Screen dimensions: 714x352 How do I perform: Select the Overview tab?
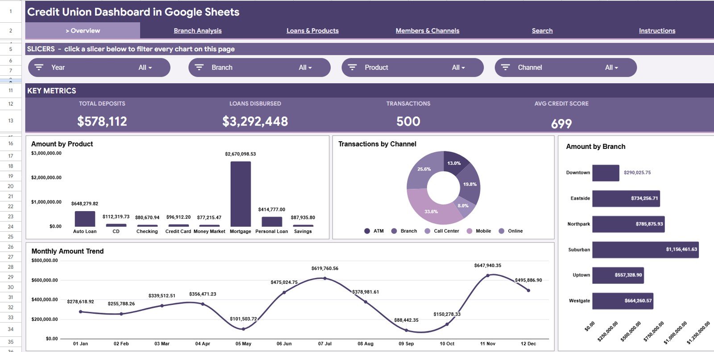[83, 31]
